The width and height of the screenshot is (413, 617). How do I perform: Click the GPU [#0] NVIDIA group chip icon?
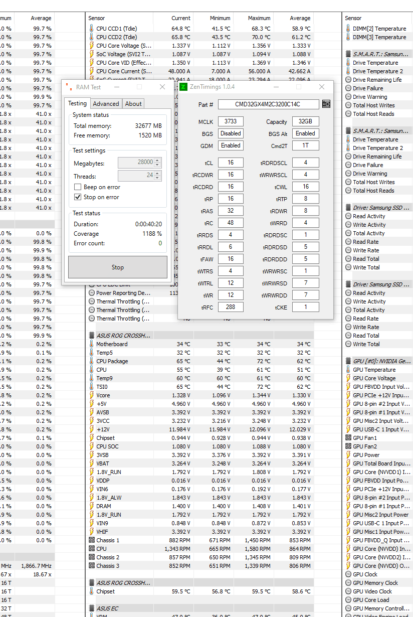[x=348, y=361]
